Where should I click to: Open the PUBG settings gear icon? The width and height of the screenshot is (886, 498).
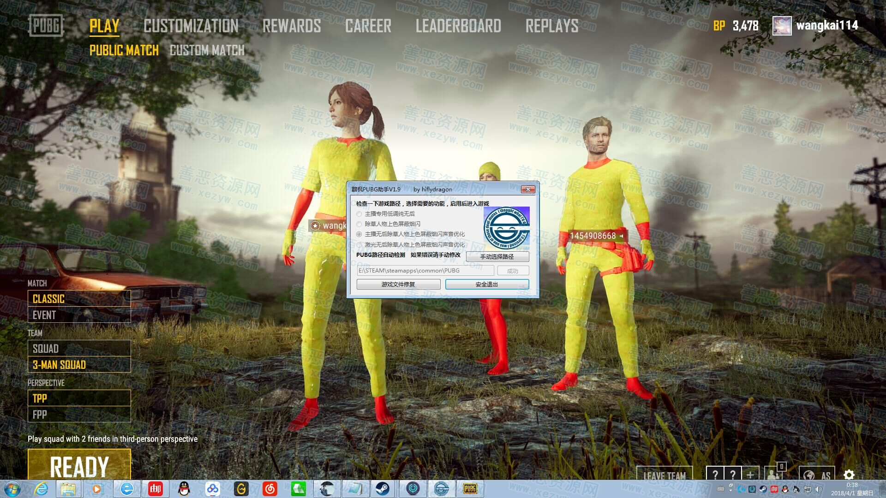point(849,474)
